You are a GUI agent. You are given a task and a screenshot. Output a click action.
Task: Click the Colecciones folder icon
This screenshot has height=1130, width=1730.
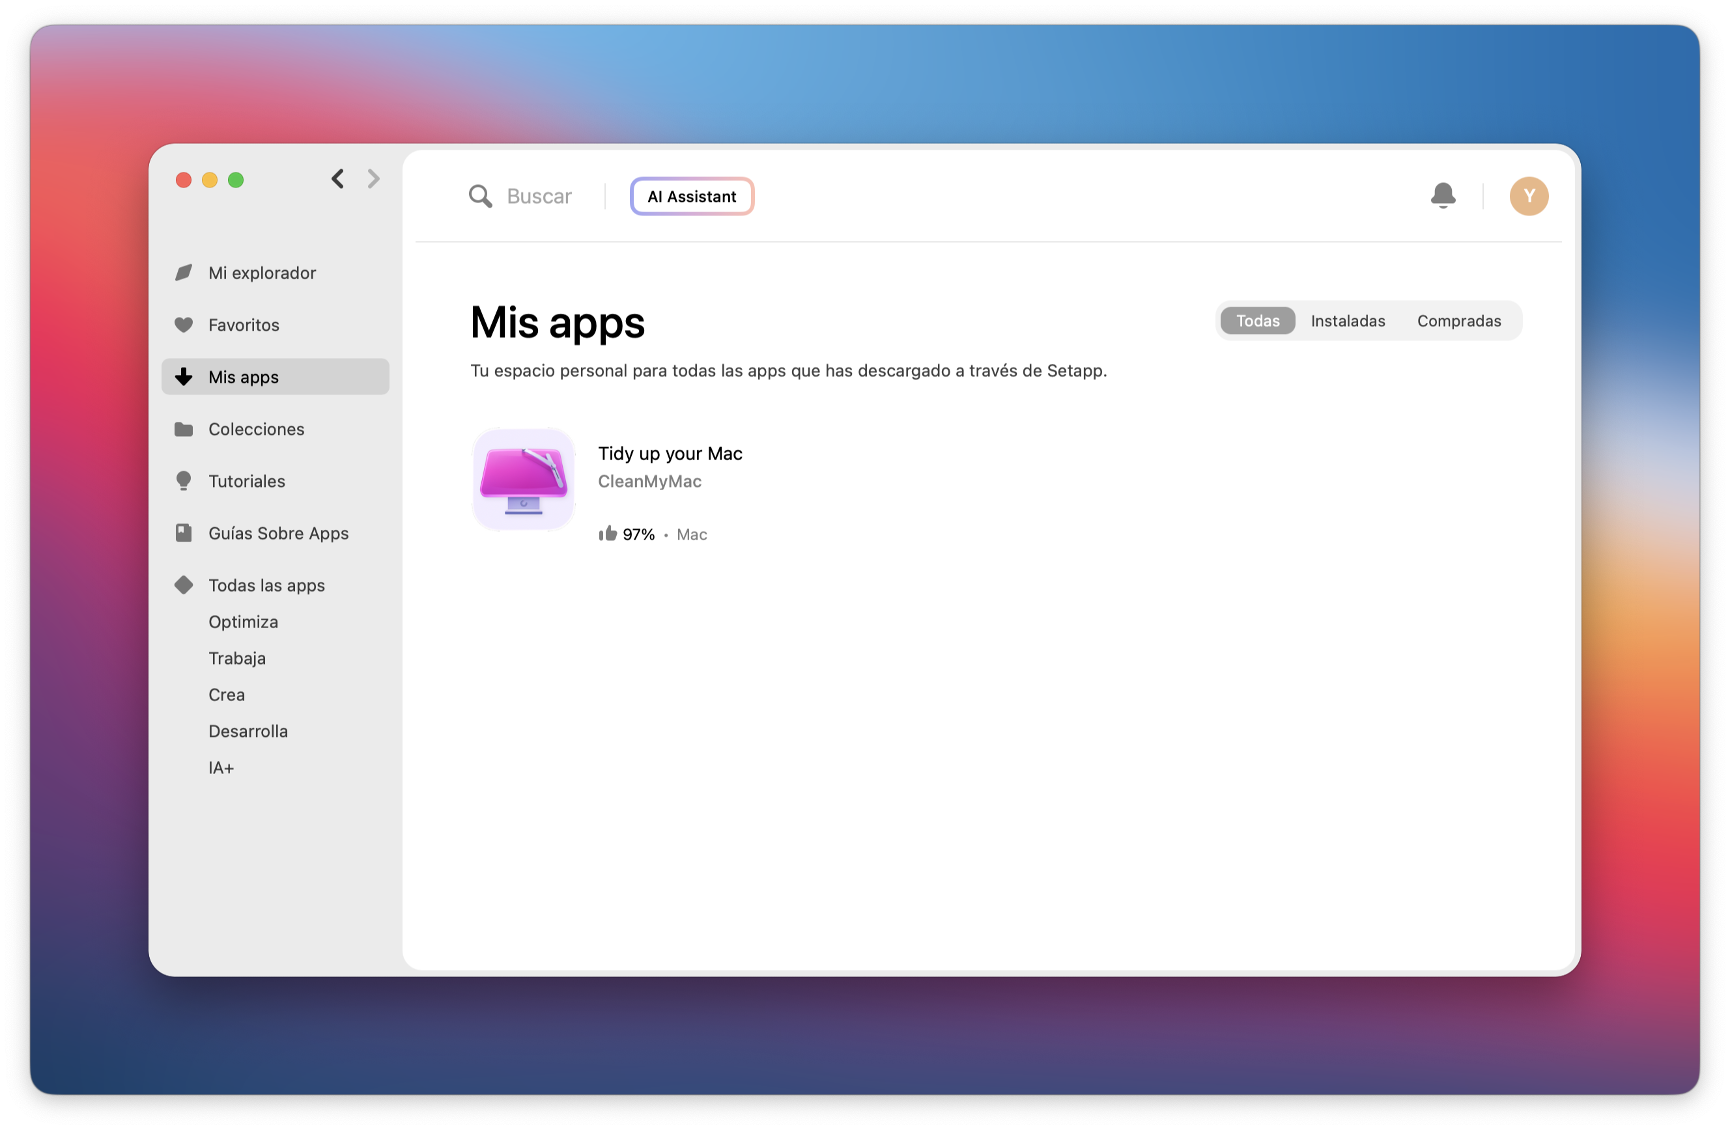tap(184, 429)
